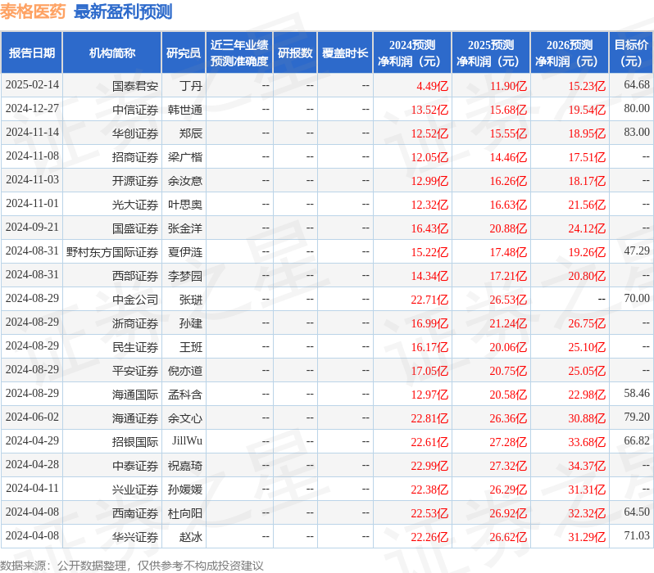Select the 目标价 column header
654x573 pixels.
632,53
